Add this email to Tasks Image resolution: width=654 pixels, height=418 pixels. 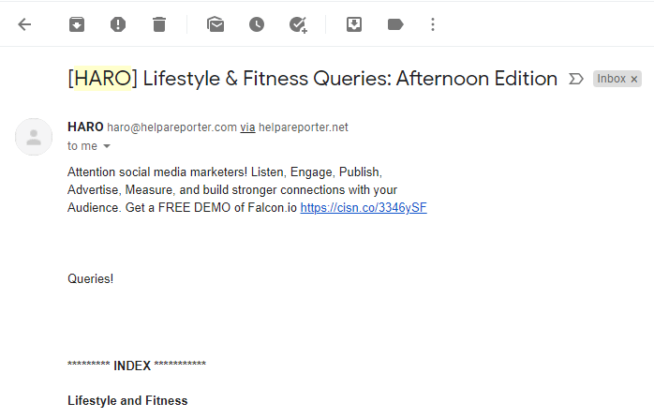tap(298, 25)
